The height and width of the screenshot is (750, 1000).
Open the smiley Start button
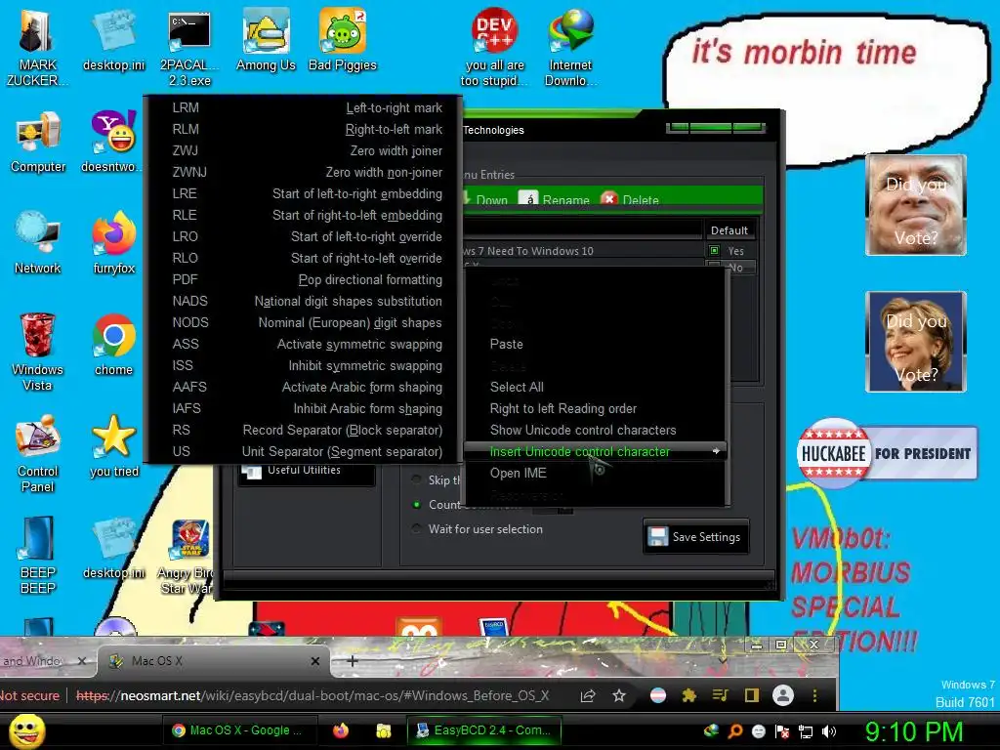pyautogui.click(x=26, y=730)
